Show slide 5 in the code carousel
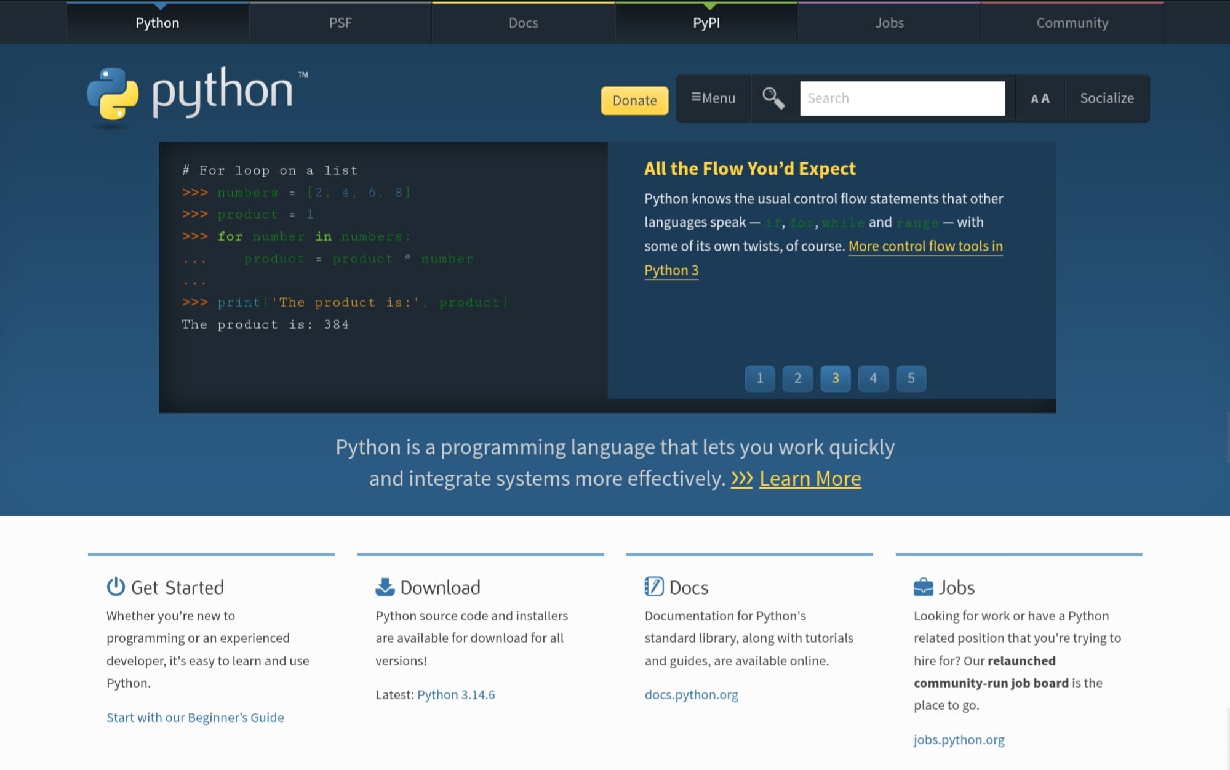Image resolution: width=1230 pixels, height=770 pixels. [x=911, y=379]
